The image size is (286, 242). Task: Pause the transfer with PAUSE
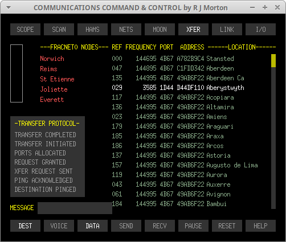tap(193, 226)
